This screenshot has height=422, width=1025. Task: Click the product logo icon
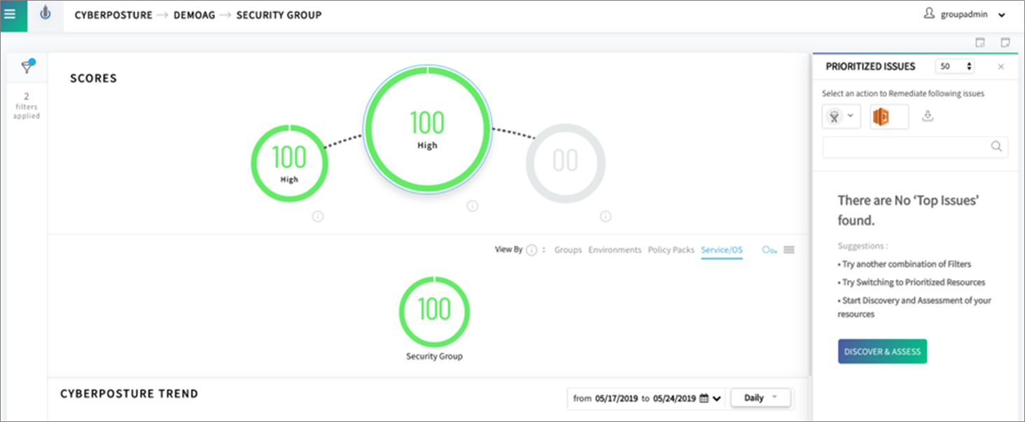click(x=46, y=14)
